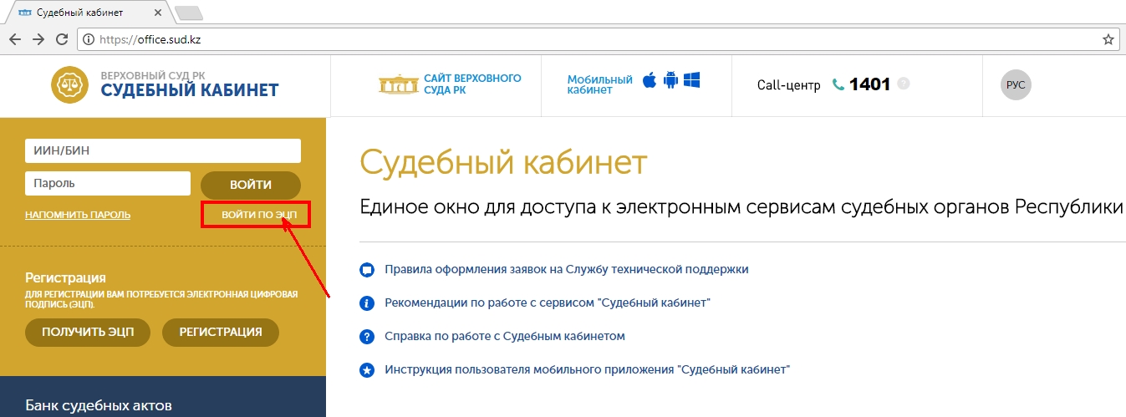Reload the page with refresh icon
The height and width of the screenshot is (417, 1126).
tap(61, 39)
